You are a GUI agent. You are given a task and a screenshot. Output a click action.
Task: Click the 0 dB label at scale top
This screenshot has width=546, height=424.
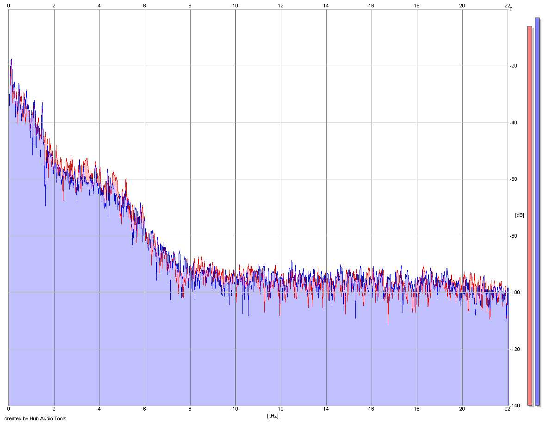tap(511, 9)
